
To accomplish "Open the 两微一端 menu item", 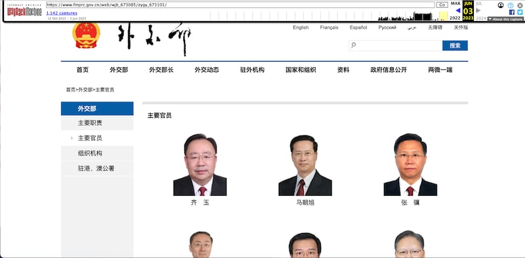I will [x=440, y=70].
